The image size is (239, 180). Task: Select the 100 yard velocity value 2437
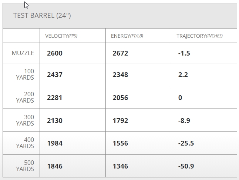(x=55, y=75)
